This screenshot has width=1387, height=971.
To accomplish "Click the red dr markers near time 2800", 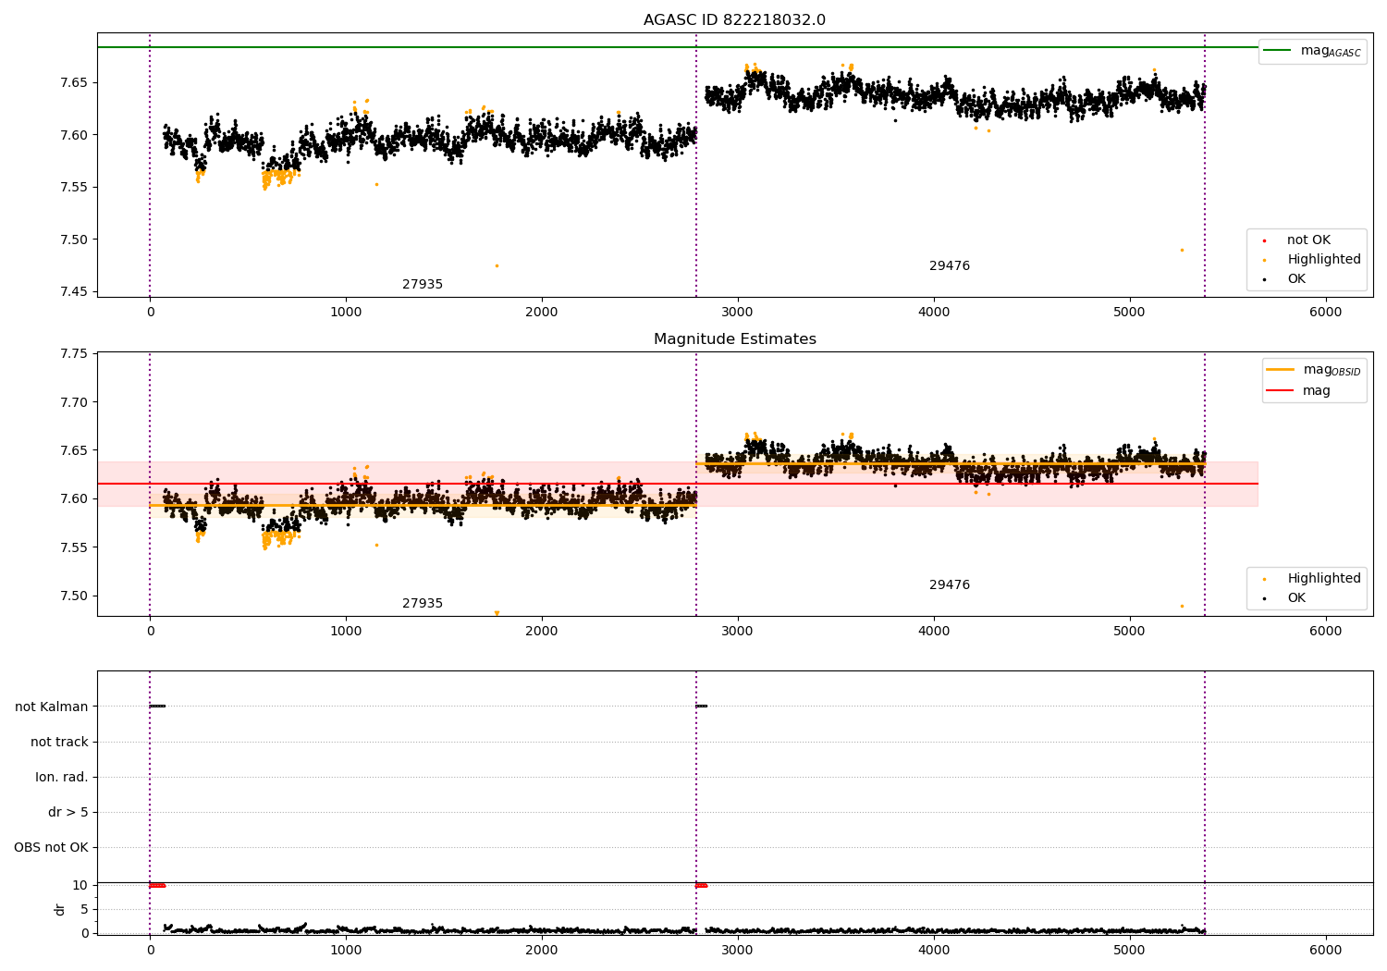I will (x=701, y=885).
